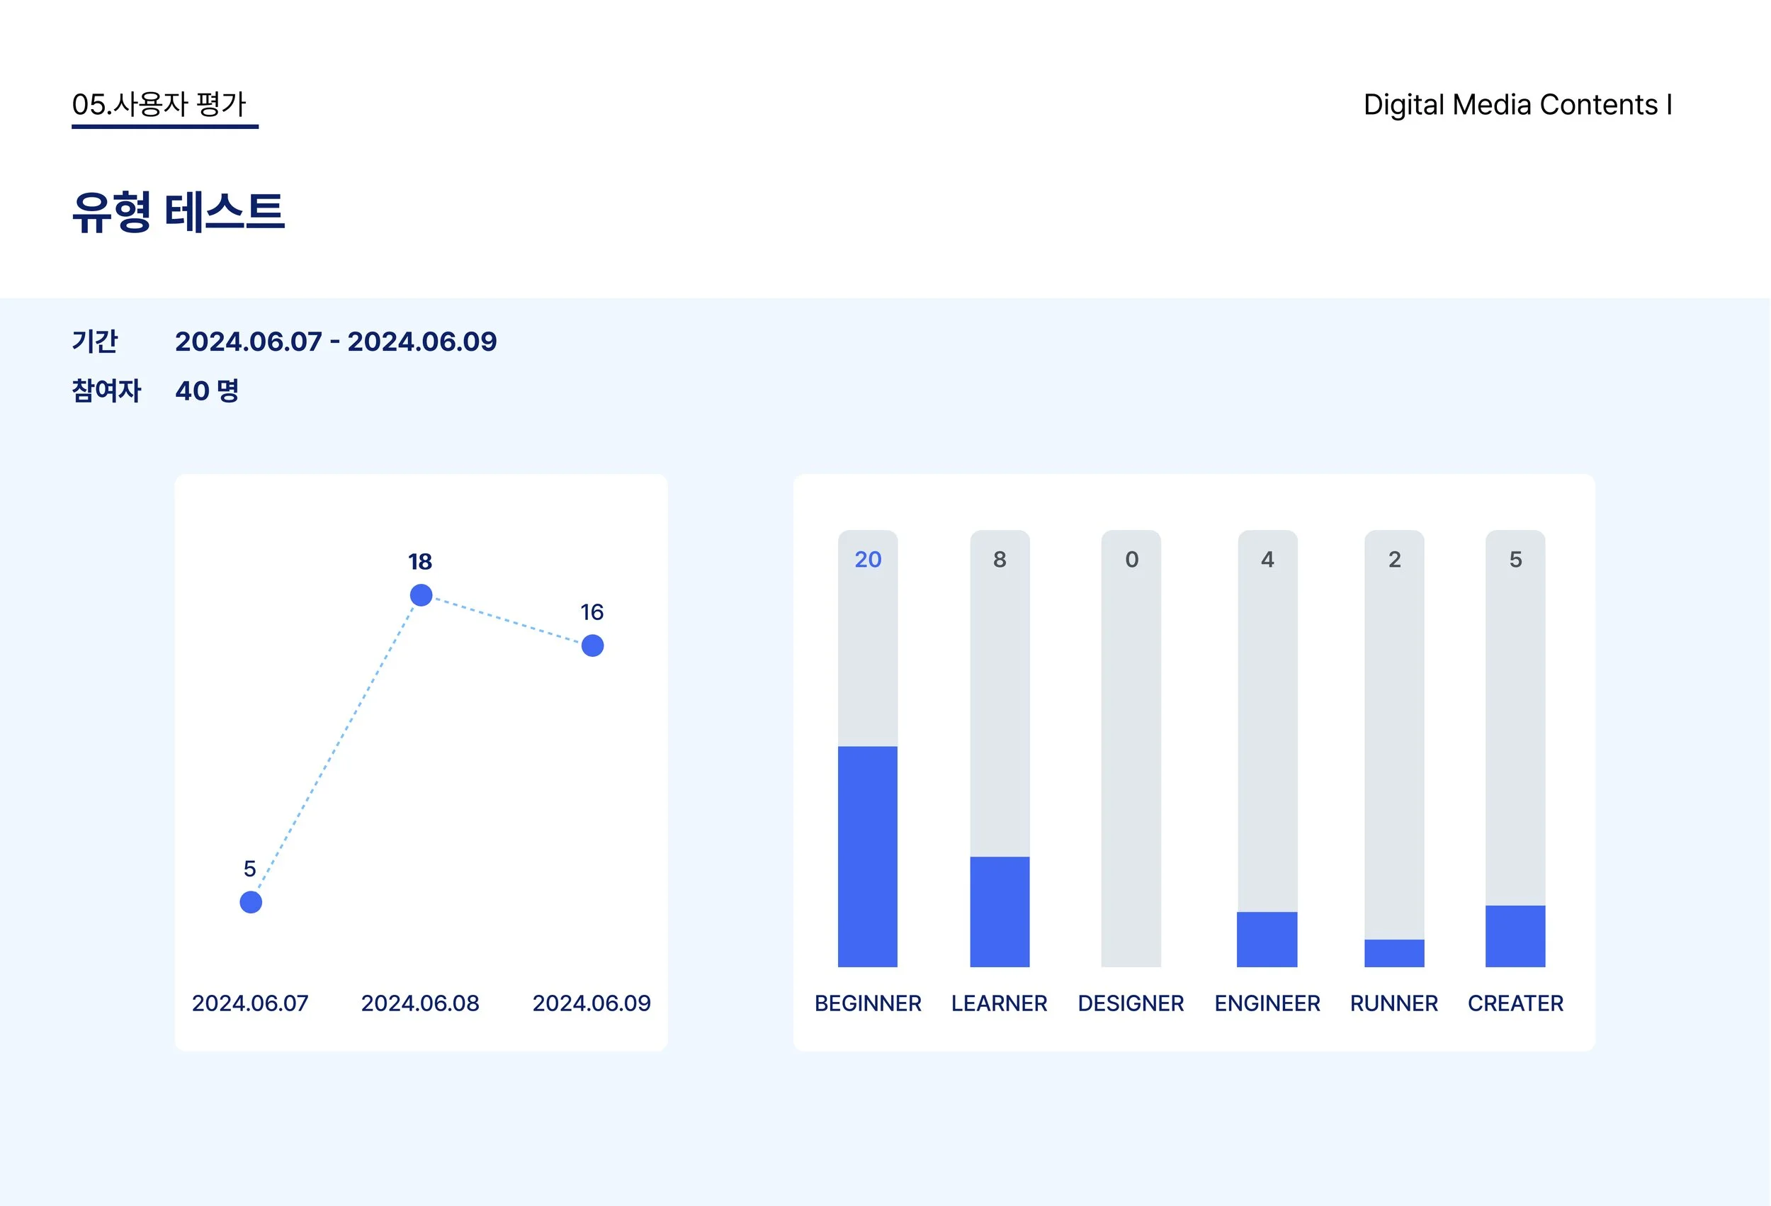Click the CREATER blue bar
The image size is (1771, 1206).
(1516, 936)
